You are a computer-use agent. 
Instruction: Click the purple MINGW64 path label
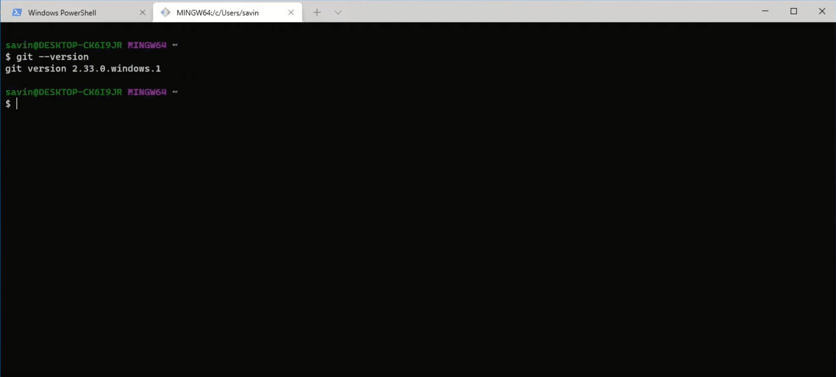(x=146, y=45)
